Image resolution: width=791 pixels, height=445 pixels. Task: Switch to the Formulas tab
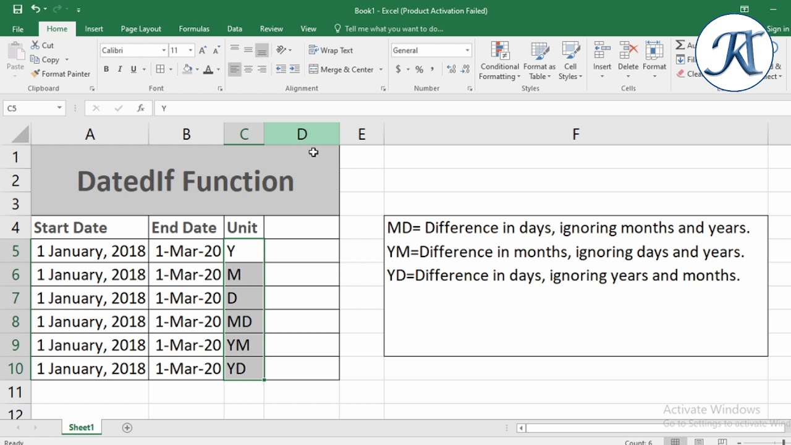pos(194,29)
